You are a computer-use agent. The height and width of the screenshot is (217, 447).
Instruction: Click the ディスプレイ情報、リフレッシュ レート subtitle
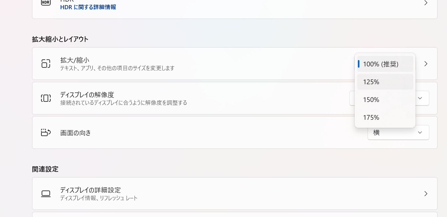pos(99,198)
